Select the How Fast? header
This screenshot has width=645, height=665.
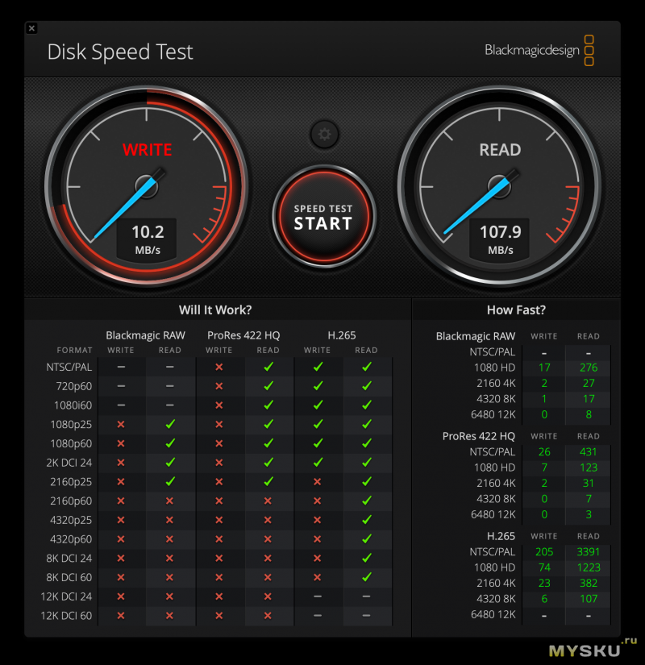coord(516,310)
